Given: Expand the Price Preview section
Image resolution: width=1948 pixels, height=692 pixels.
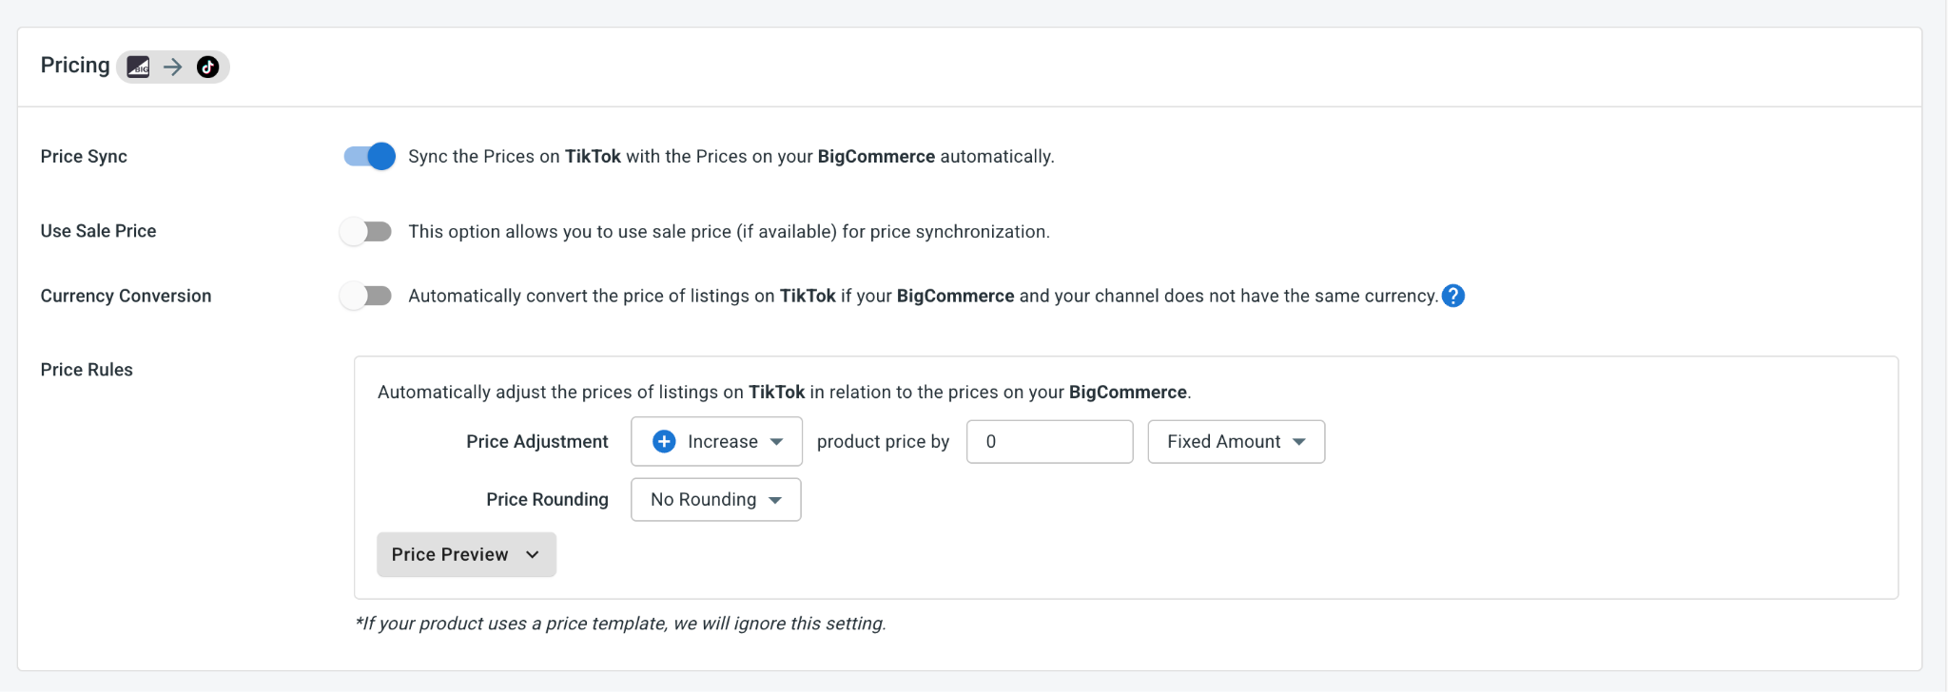Looking at the screenshot, I should tap(466, 554).
